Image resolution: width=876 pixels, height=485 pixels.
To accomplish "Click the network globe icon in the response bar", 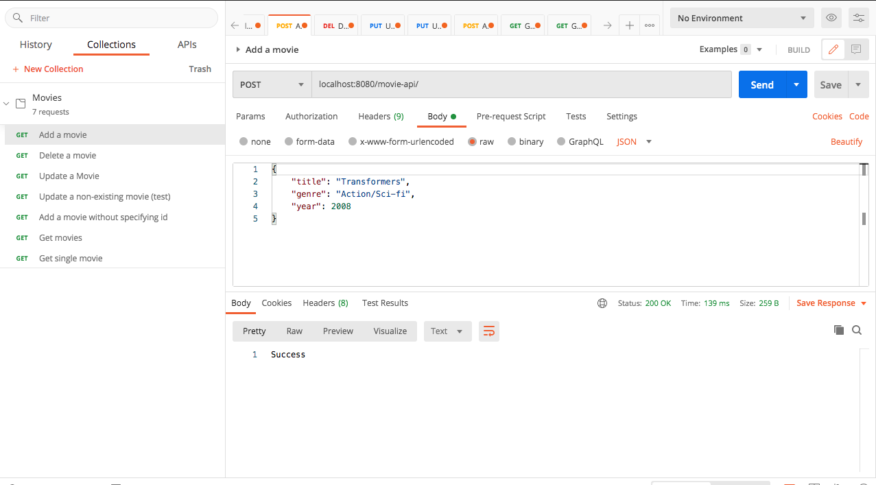I will pos(602,303).
